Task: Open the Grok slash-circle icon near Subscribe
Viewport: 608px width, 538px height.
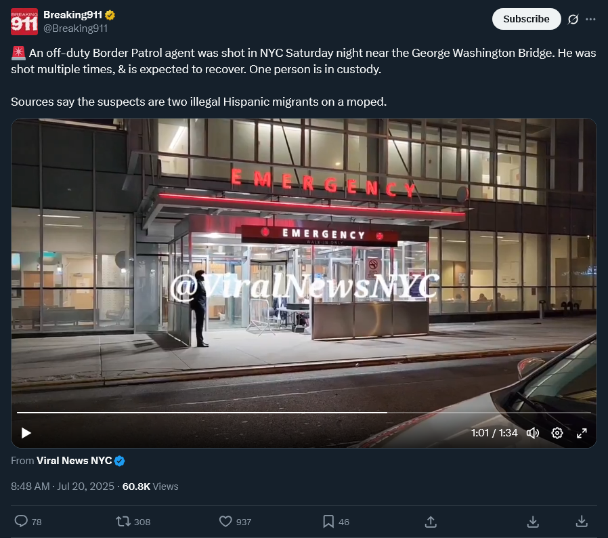Action: click(573, 19)
